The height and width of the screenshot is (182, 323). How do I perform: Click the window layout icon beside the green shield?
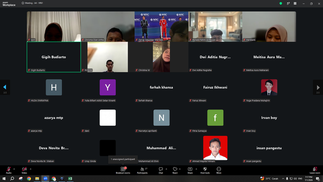pos(288,4)
